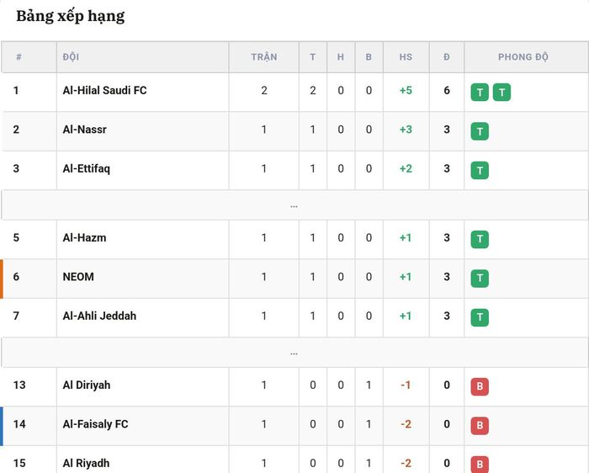
Task: Open the Al-Nassr team link
Action: click(x=84, y=130)
